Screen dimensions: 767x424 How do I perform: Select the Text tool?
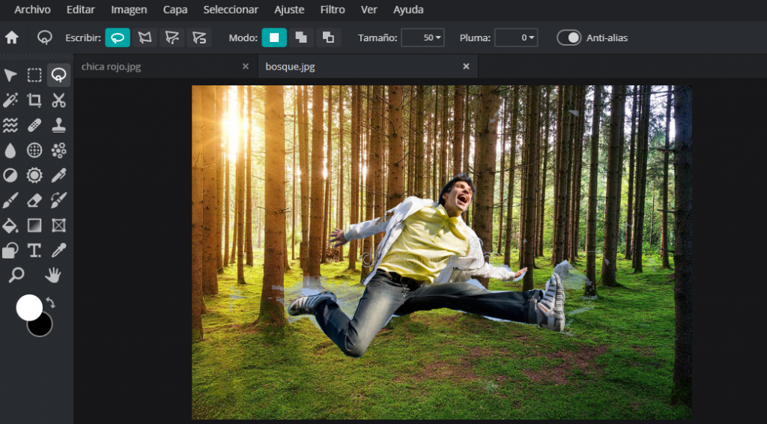[x=34, y=250]
